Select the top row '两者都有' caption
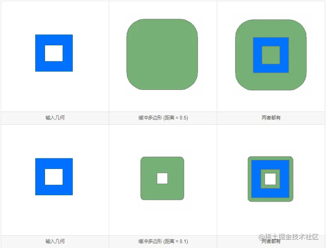326x248 pixels. pyautogui.click(x=271, y=118)
